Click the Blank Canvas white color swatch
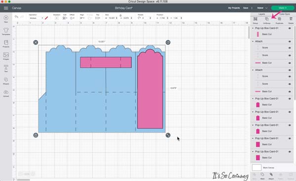This screenshot has height=181, width=296. pos(256,168)
